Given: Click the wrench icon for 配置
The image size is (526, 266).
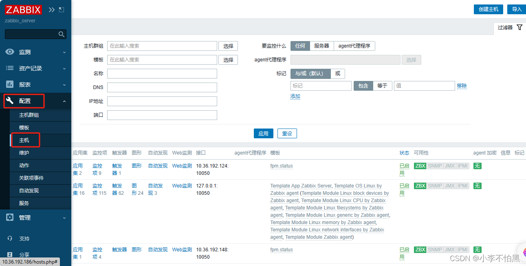Looking at the screenshot, I should click(x=10, y=101).
